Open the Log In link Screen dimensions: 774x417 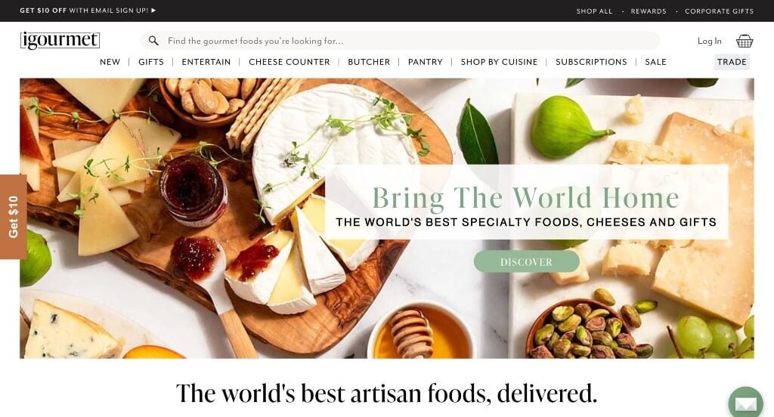(x=709, y=41)
